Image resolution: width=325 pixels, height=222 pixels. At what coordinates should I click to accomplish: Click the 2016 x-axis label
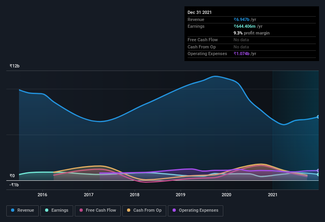(42, 195)
